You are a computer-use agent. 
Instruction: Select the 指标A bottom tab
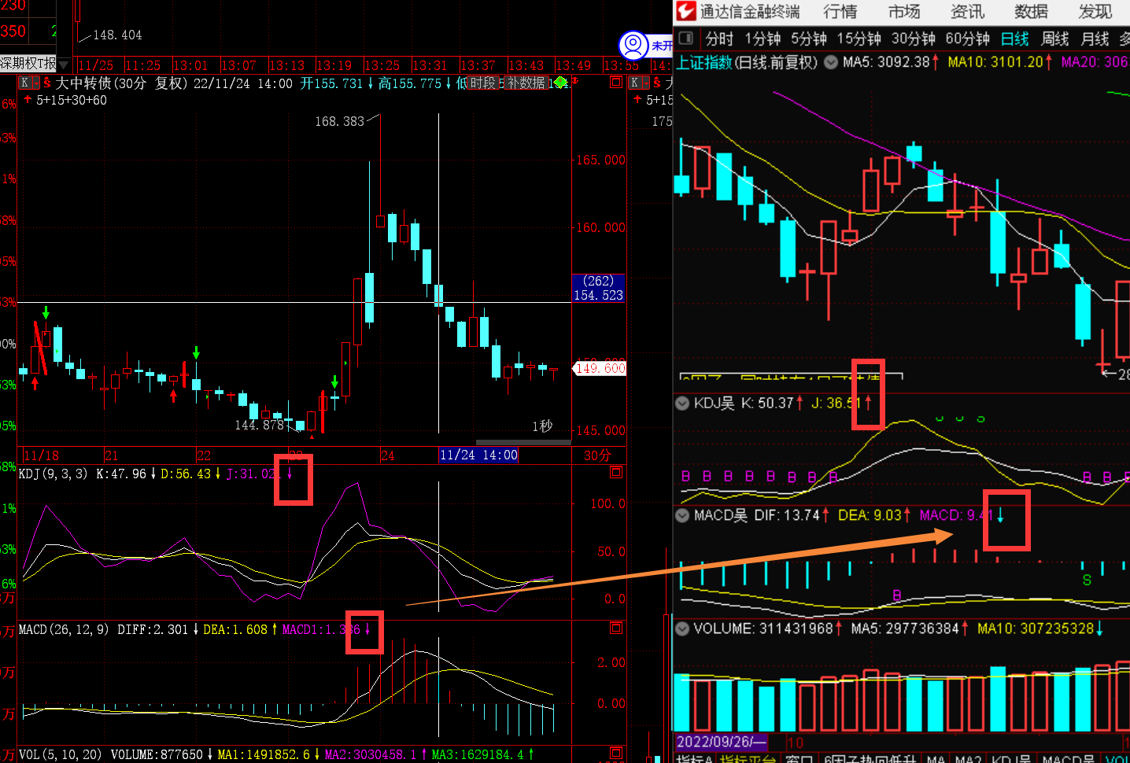(694, 759)
